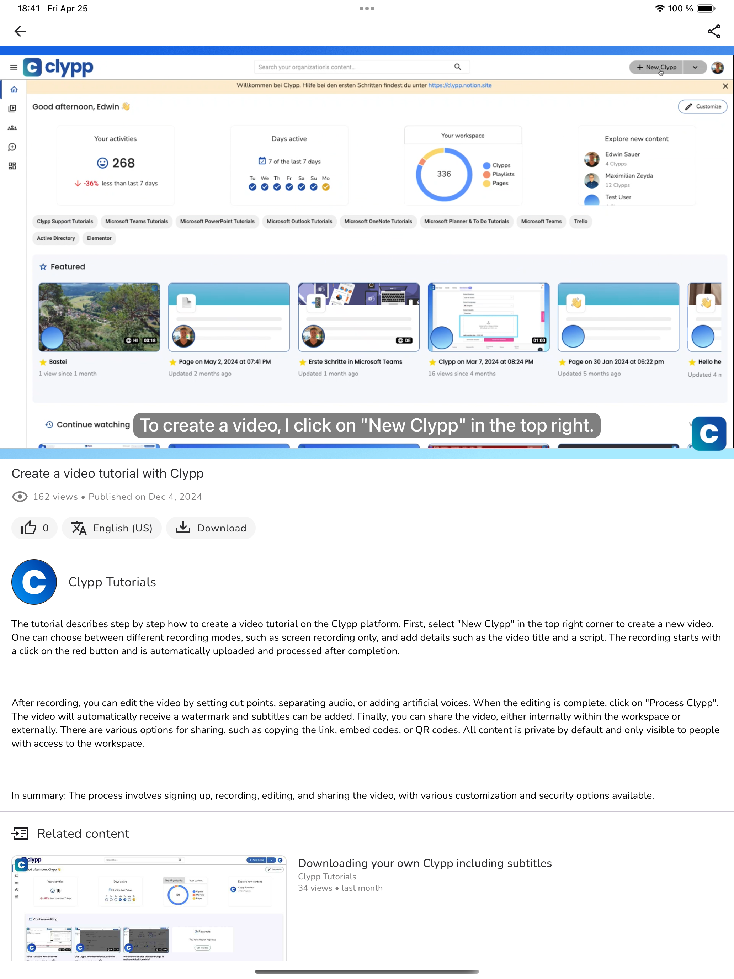
Task: Select the Elementor tag
Action: 99,238
